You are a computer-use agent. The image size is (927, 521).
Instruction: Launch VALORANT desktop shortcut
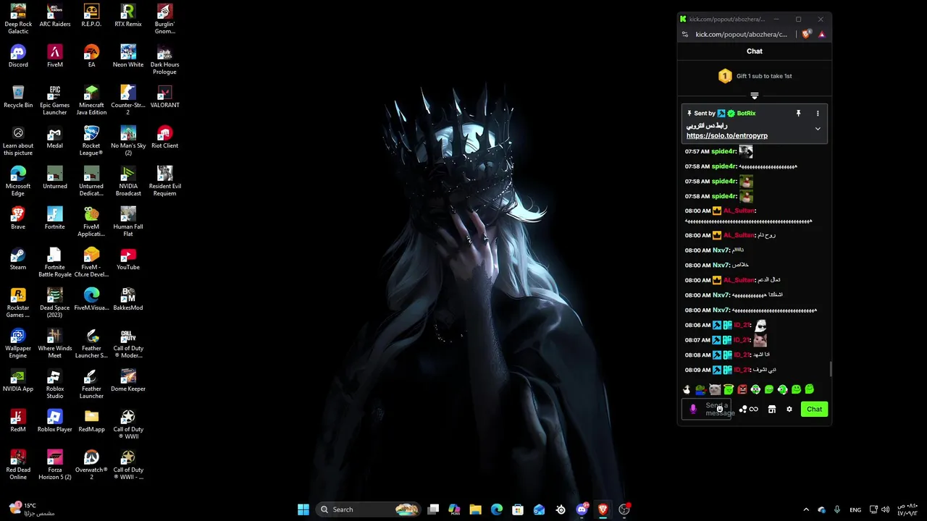tap(164, 96)
